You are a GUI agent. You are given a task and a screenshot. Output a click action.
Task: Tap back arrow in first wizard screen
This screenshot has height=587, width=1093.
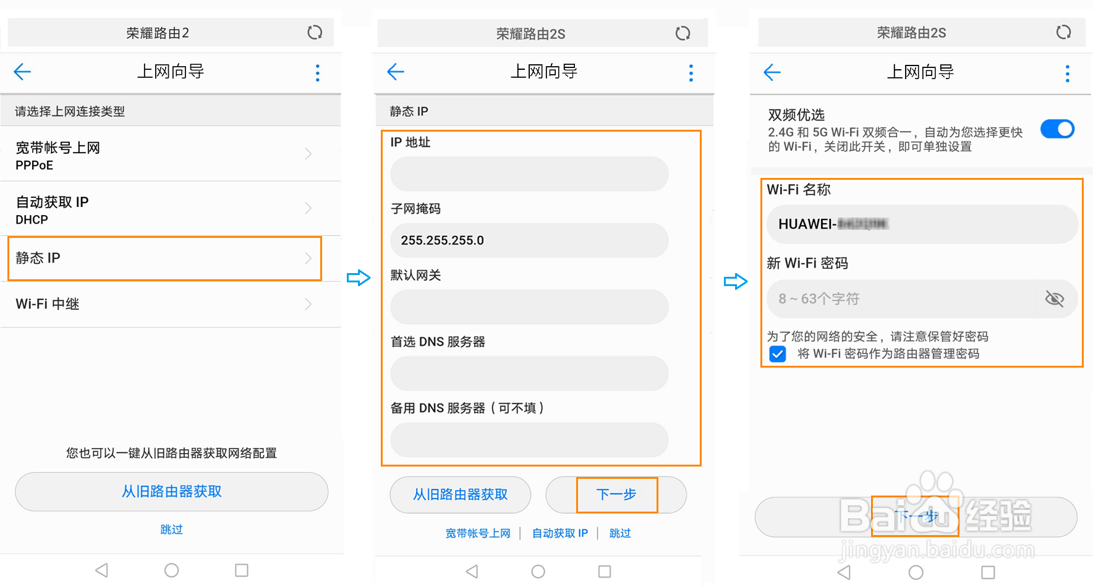pyautogui.click(x=22, y=72)
